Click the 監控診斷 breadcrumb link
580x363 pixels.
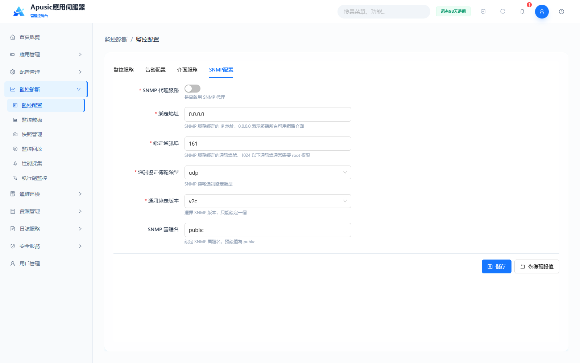(x=116, y=40)
